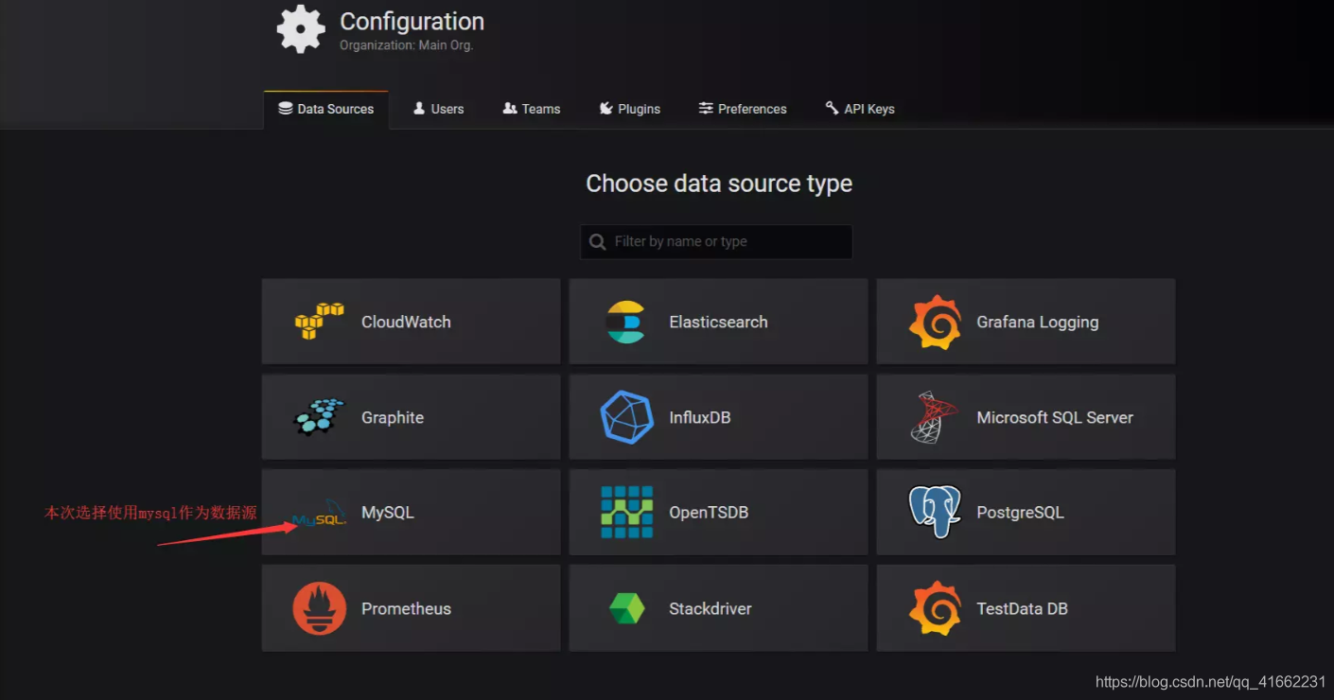The height and width of the screenshot is (700, 1334).
Task: Click the Data Sources database icon
Action: click(285, 109)
